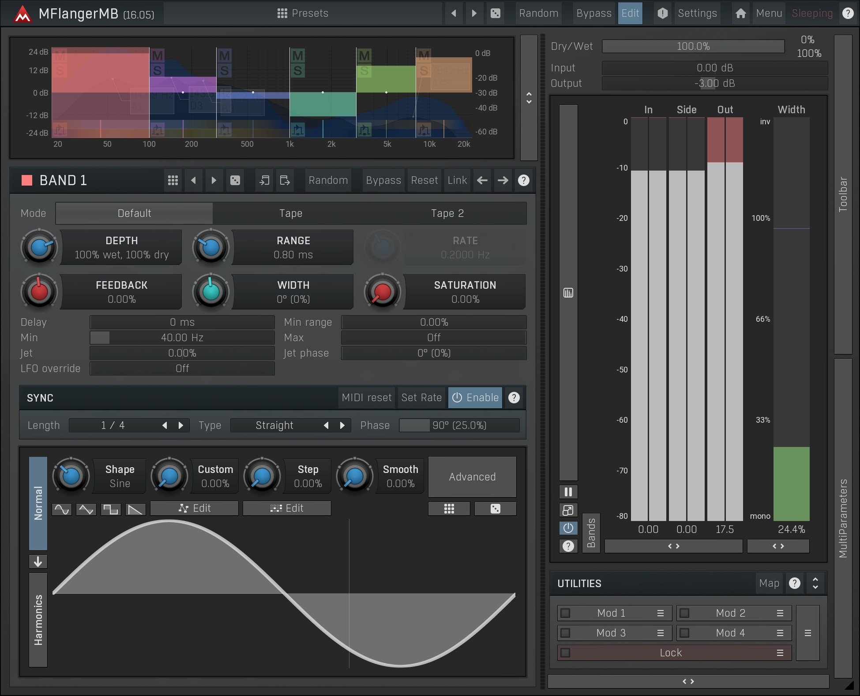Viewport: 860px width, 696px height.
Task: Open the step sequencer Edit button
Action: [287, 508]
